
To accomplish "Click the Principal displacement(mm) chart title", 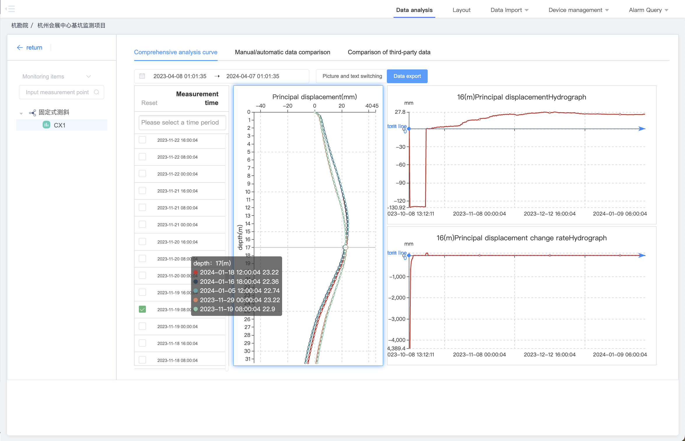I will tap(314, 97).
